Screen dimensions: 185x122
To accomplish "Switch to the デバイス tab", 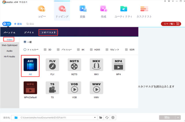I will pos(29,33).
